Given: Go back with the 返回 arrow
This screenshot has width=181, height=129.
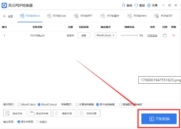Looking at the screenshot, I should (x=8, y=16).
